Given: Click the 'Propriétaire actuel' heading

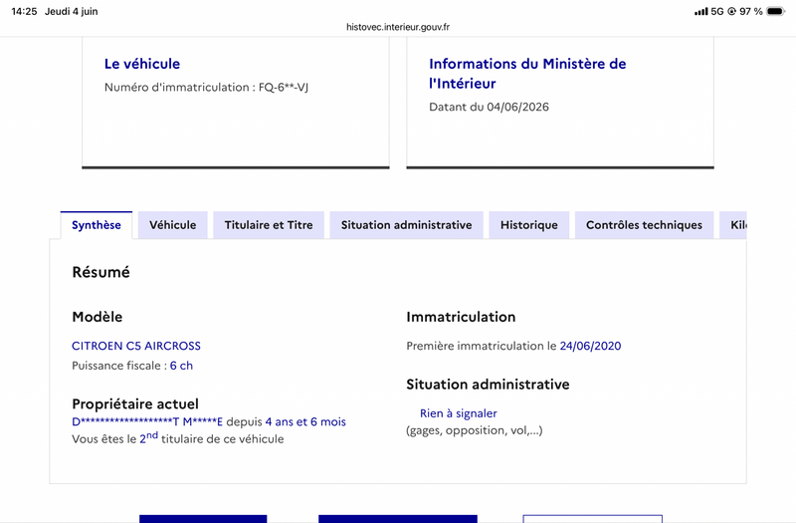Looking at the screenshot, I should pyautogui.click(x=135, y=404).
